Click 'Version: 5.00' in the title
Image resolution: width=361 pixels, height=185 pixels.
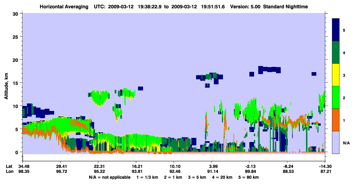(245, 6)
